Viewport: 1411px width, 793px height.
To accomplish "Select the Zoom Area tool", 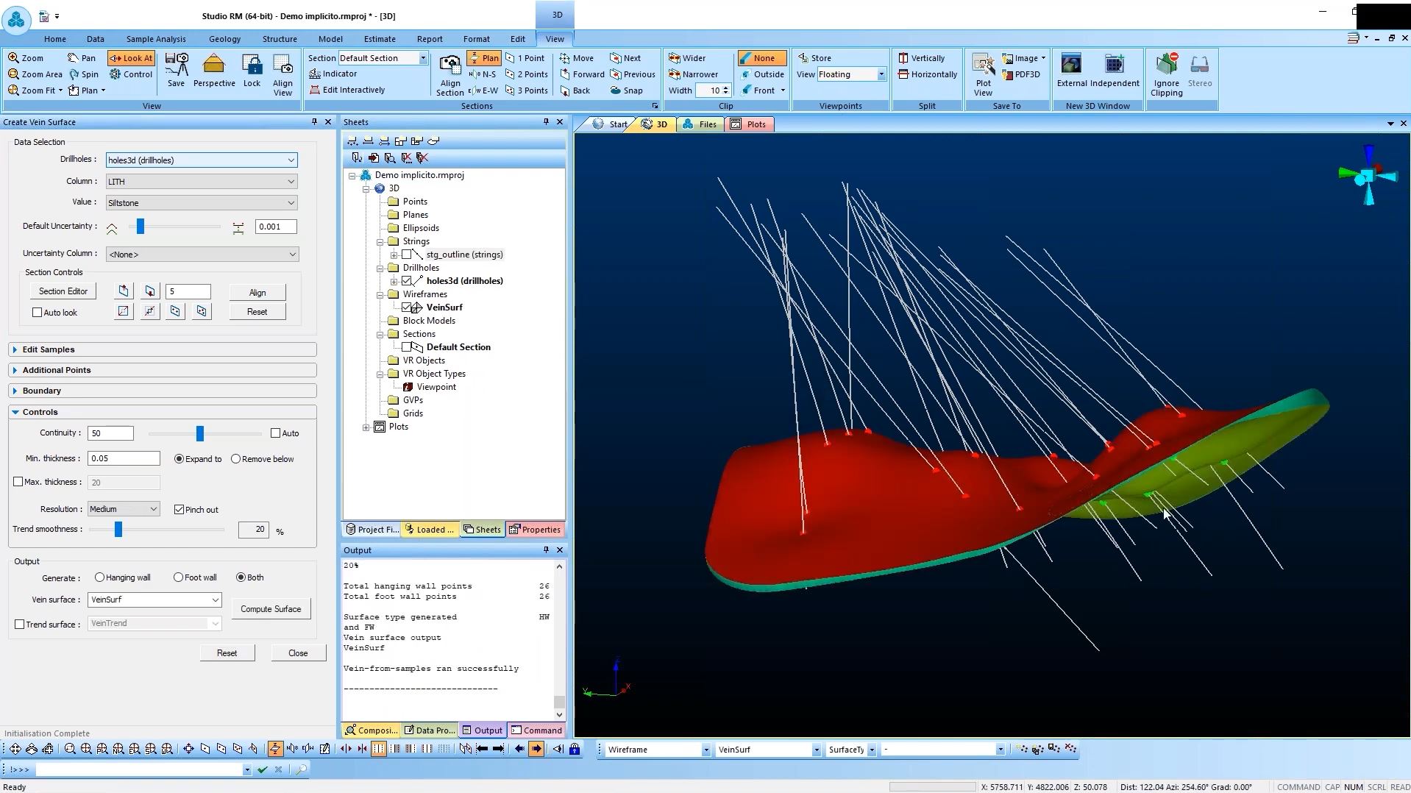I will click(35, 74).
